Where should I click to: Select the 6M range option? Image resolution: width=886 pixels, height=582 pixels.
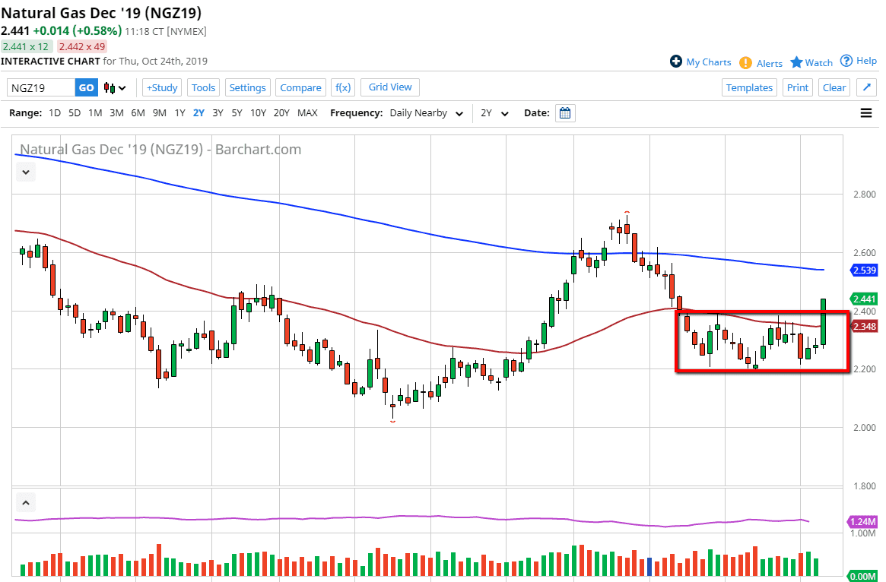pyautogui.click(x=138, y=113)
